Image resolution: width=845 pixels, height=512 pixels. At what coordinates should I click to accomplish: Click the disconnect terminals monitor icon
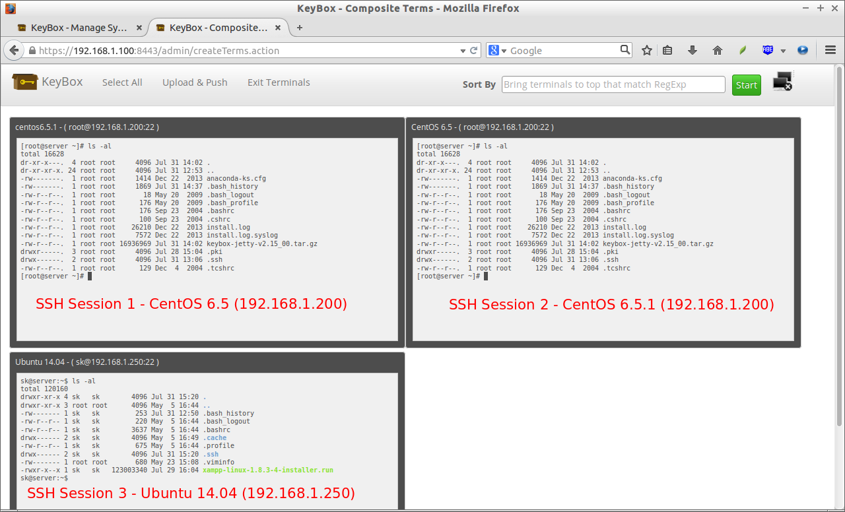[782, 82]
